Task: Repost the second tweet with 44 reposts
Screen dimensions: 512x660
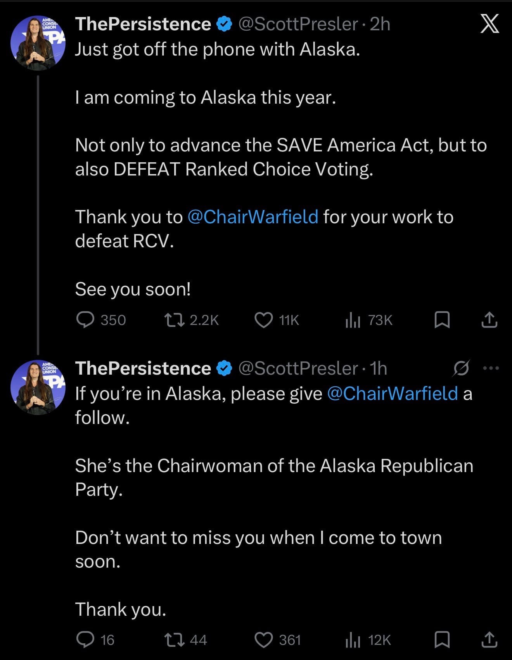Action: coord(174,640)
